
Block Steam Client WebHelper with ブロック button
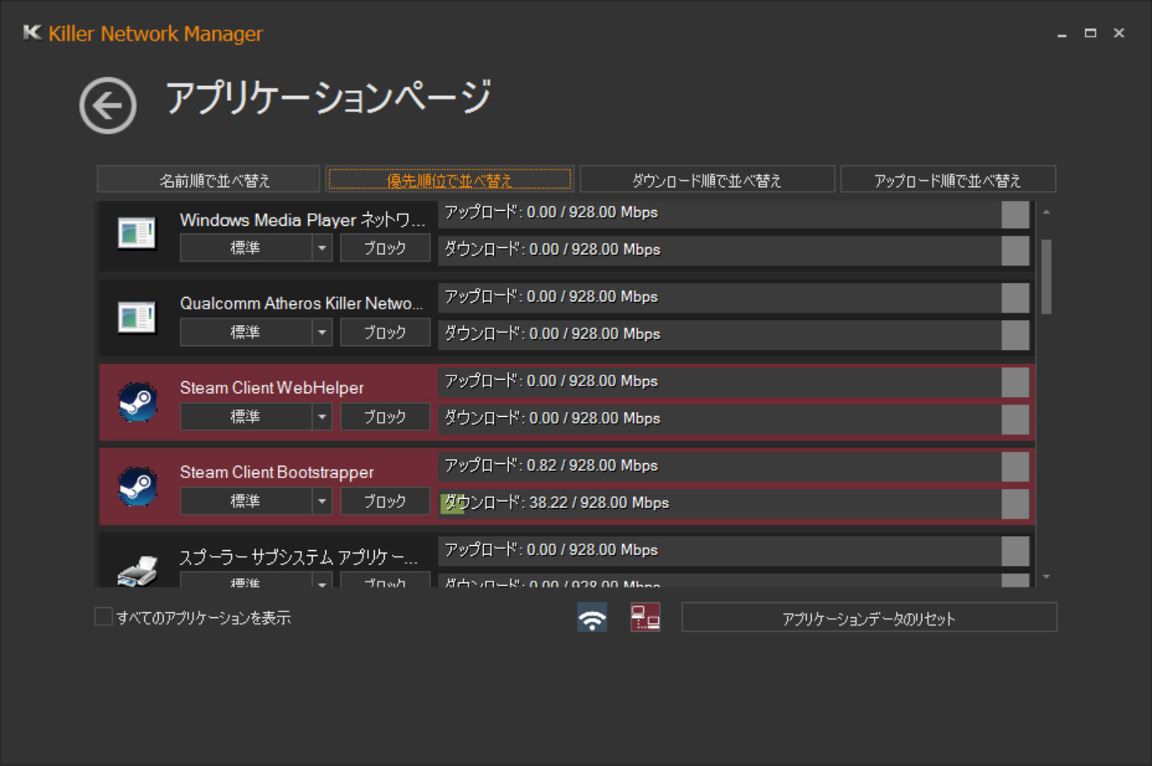pyautogui.click(x=385, y=416)
